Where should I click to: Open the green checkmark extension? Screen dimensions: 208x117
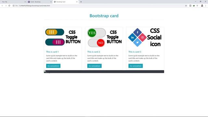(194, 6)
